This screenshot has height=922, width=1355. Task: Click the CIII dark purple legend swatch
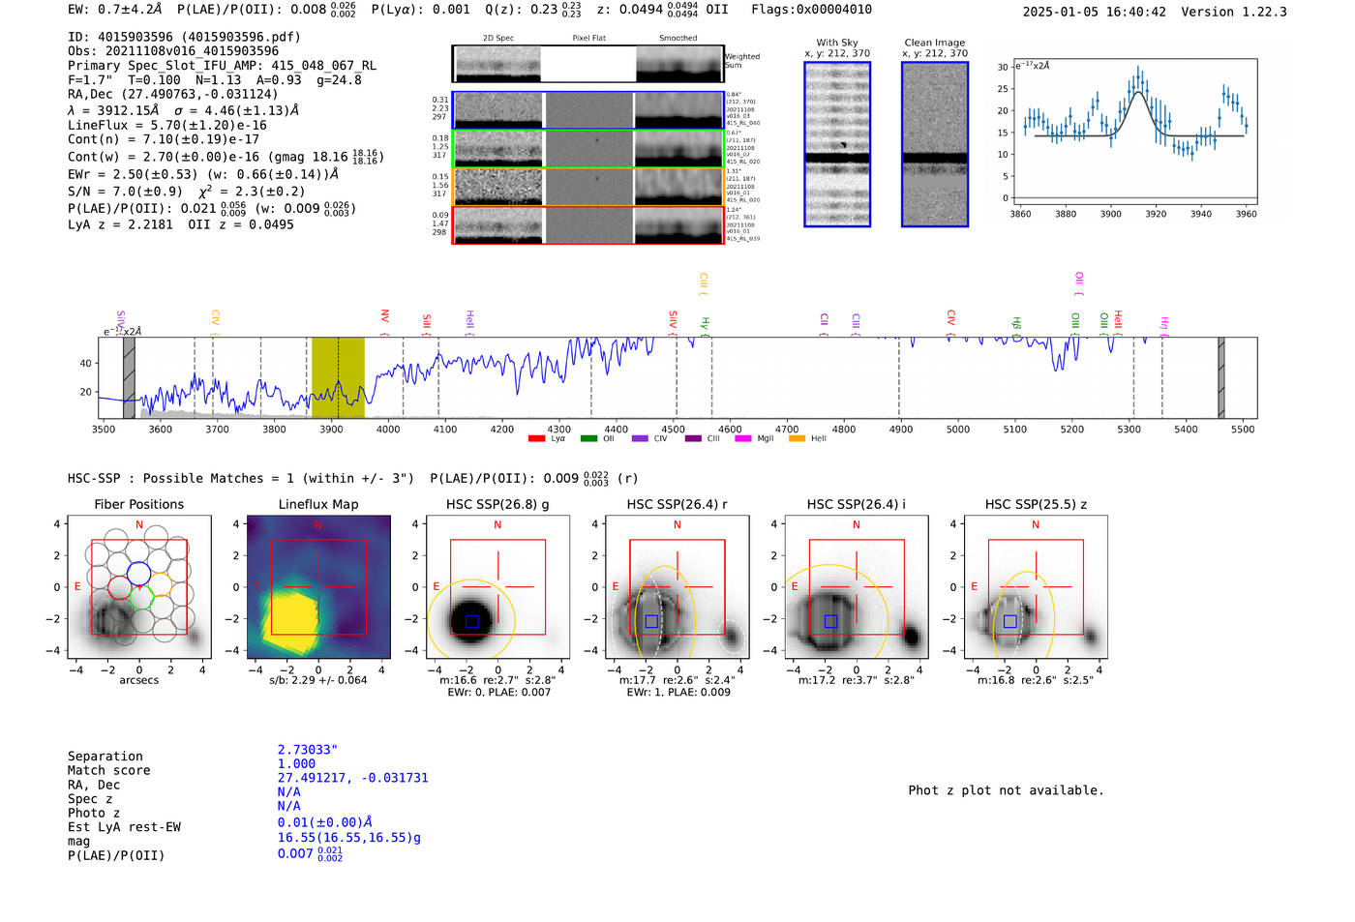693,438
